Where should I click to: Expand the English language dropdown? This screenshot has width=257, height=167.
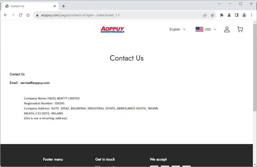click(178, 29)
